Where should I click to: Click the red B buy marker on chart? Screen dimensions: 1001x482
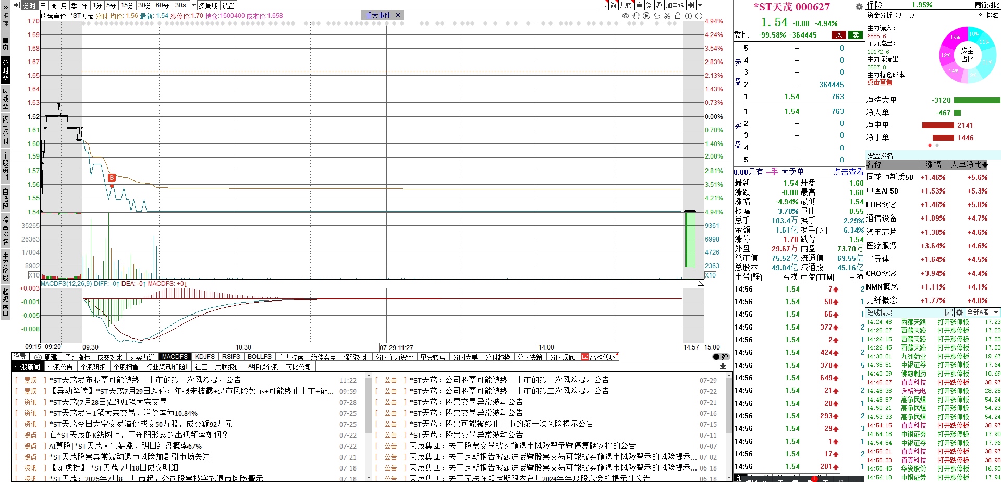coord(112,178)
